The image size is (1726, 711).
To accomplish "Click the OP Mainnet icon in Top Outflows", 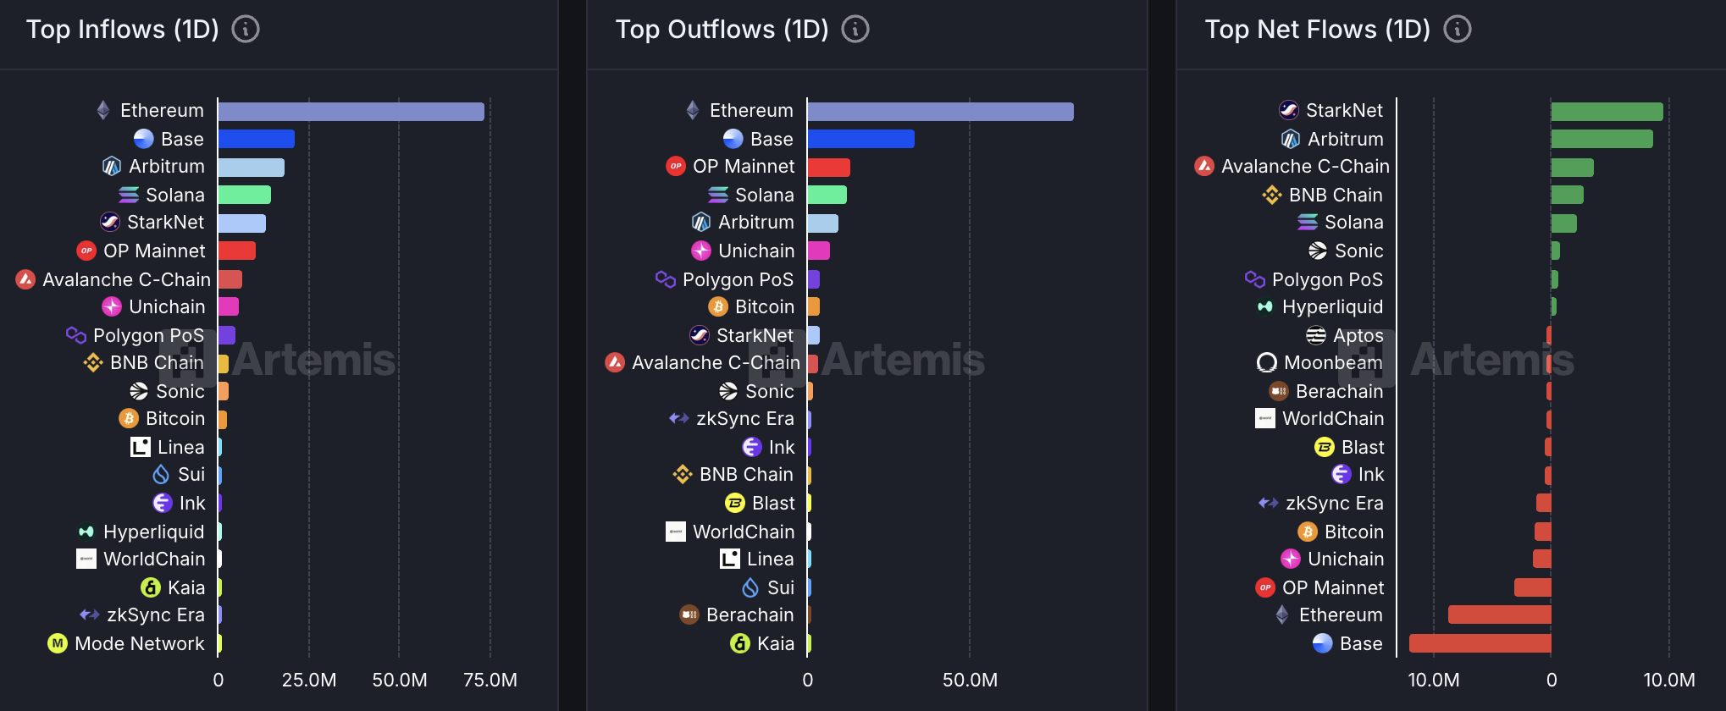I will (676, 166).
